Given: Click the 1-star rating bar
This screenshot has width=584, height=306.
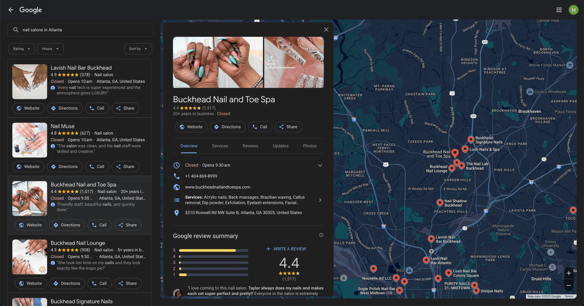Looking at the screenshot, I should [214, 275].
